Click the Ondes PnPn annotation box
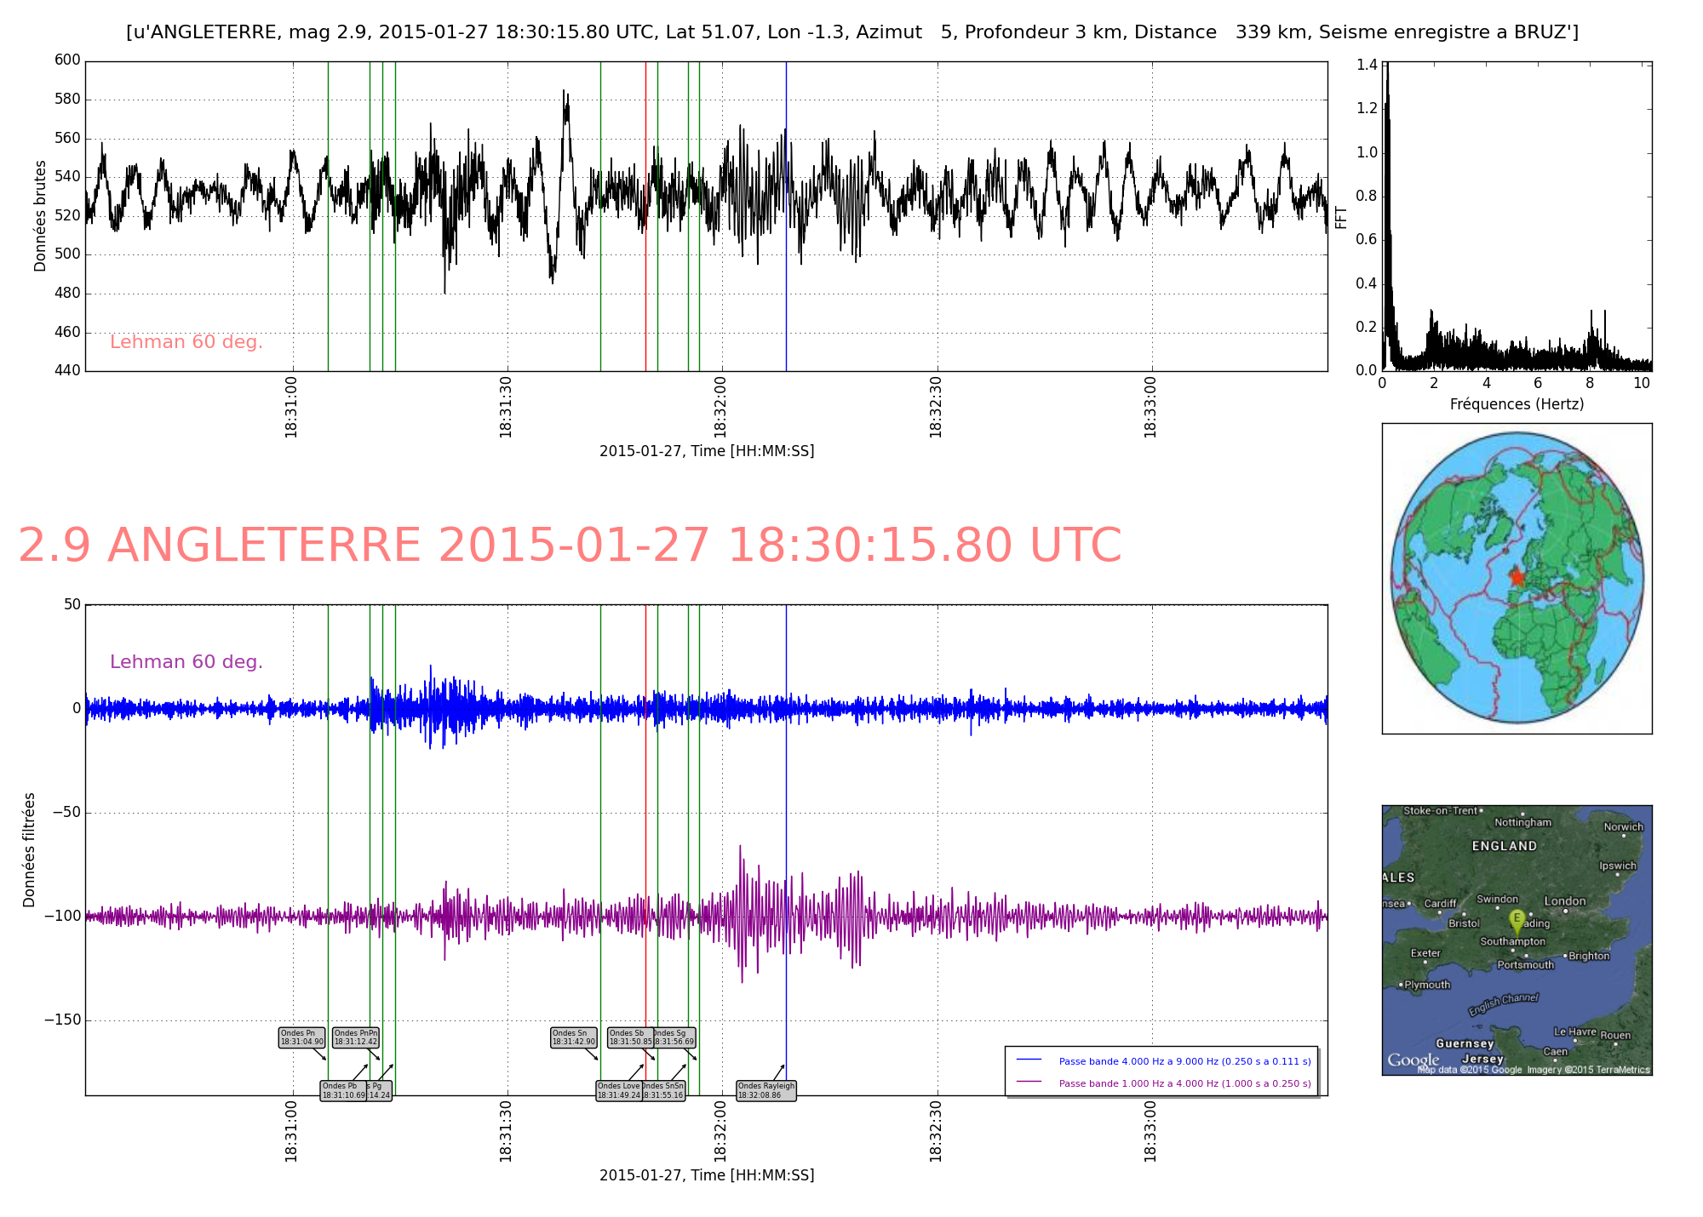This screenshot has height=1217, width=1703. (x=356, y=1037)
